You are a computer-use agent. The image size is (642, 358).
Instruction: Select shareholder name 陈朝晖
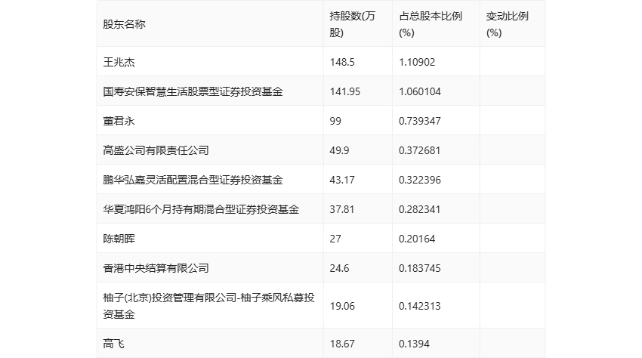(x=119, y=239)
